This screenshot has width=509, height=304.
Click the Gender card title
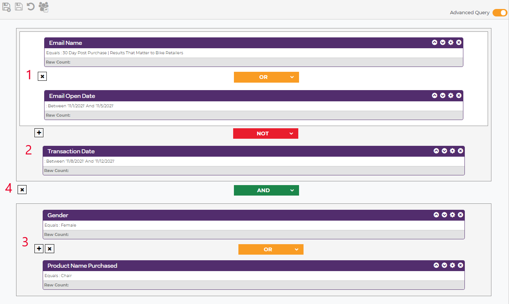tap(58, 215)
